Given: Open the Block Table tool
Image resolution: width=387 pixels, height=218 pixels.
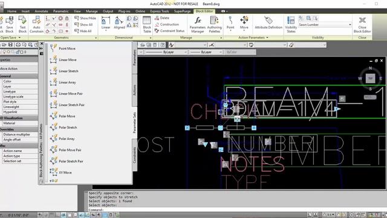Looking at the screenshot, I should (147, 24).
